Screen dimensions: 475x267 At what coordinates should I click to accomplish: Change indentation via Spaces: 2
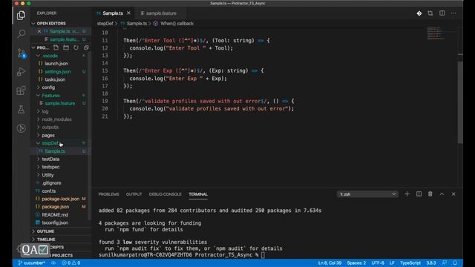pos(356,263)
